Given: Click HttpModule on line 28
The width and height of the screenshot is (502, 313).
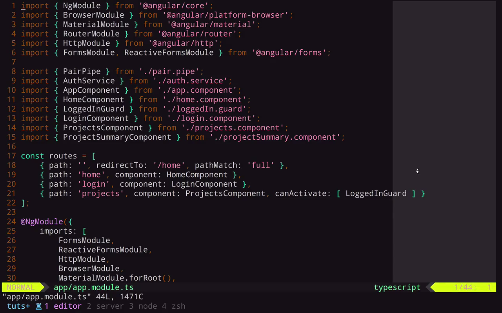Looking at the screenshot, I should tap(82, 259).
